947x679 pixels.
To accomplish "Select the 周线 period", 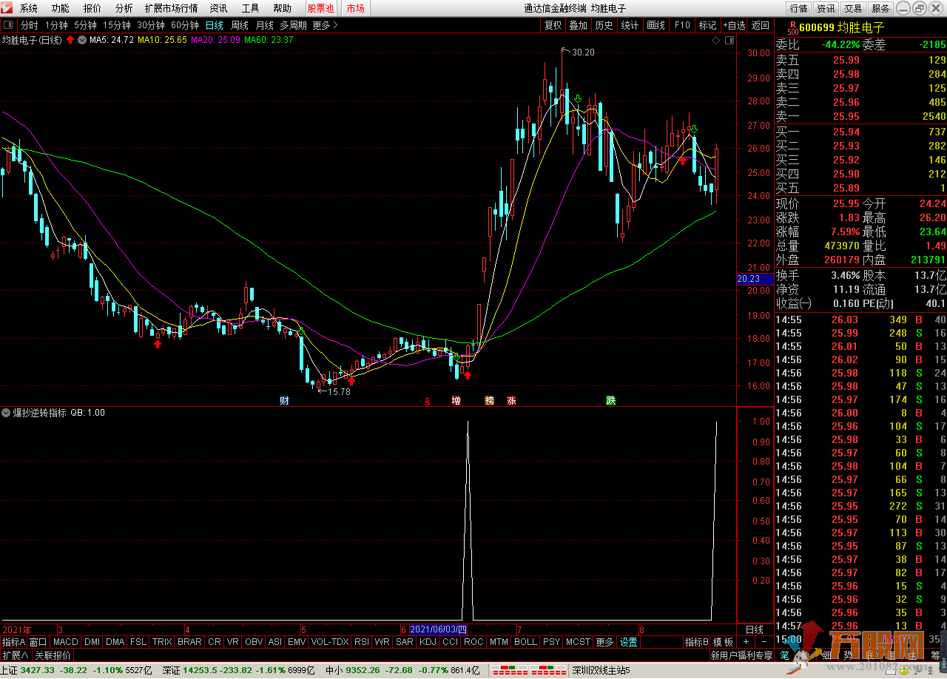I will [x=240, y=25].
